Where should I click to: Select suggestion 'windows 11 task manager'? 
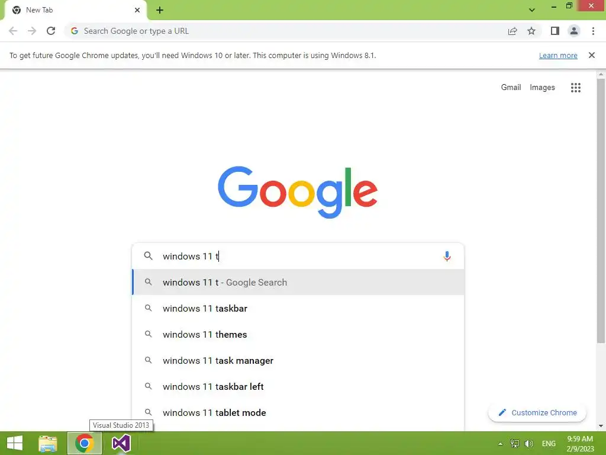298,361
